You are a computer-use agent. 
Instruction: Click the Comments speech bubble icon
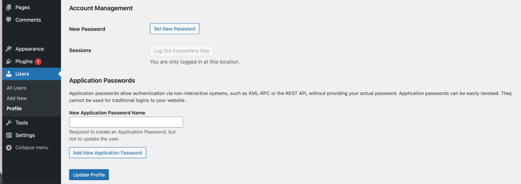click(9, 20)
